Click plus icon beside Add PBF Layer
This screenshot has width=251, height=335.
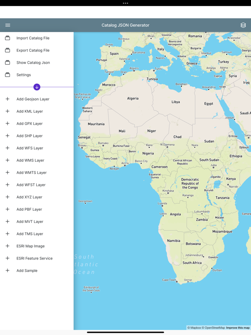tap(7, 209)
